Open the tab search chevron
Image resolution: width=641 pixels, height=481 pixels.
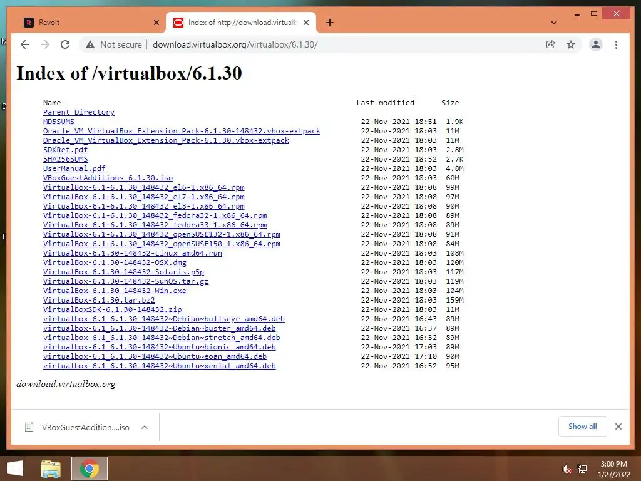554,23
